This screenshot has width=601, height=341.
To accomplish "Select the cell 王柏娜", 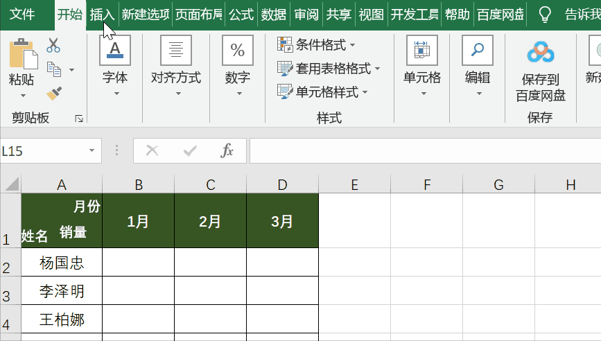I will point(62,319).
